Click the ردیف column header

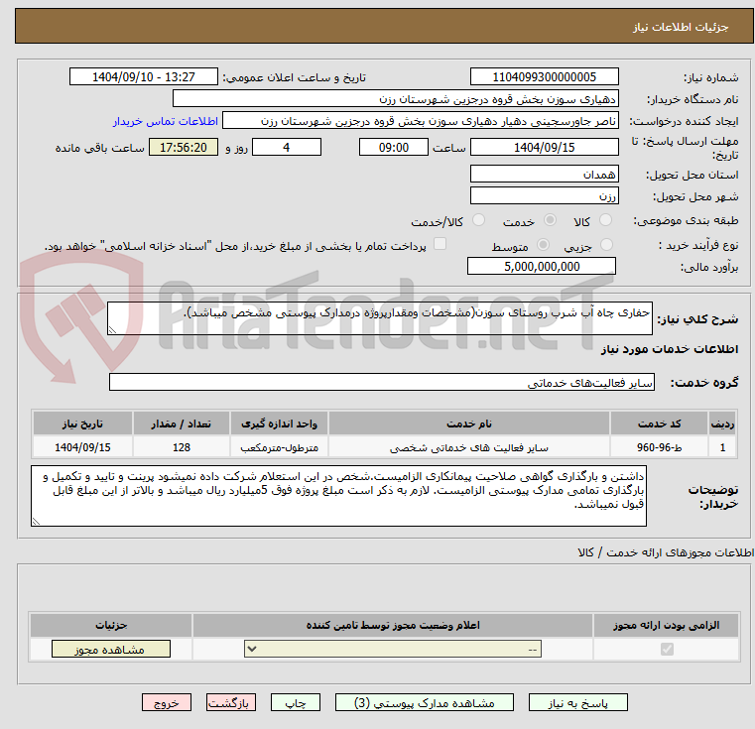point(722,424)
